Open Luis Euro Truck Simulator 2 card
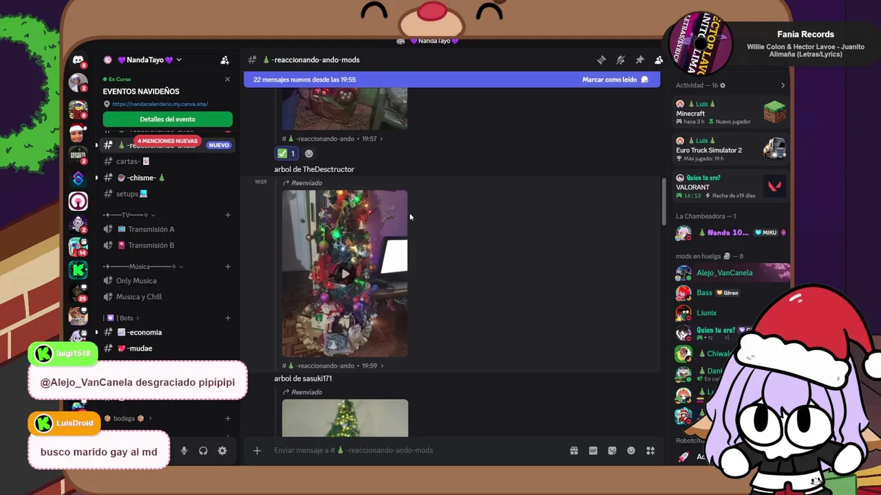 pos(730,149)
